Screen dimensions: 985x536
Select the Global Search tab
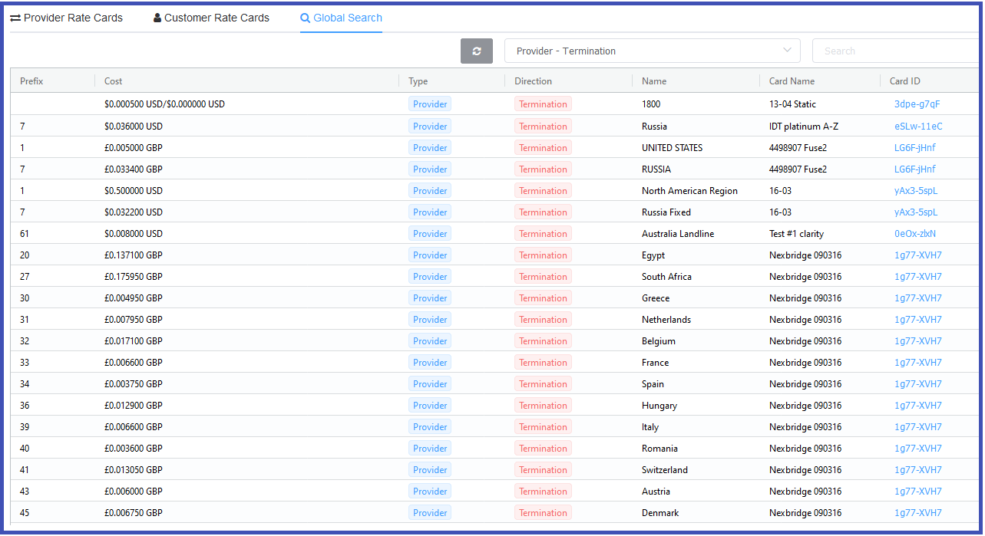[x=341, y=18]
